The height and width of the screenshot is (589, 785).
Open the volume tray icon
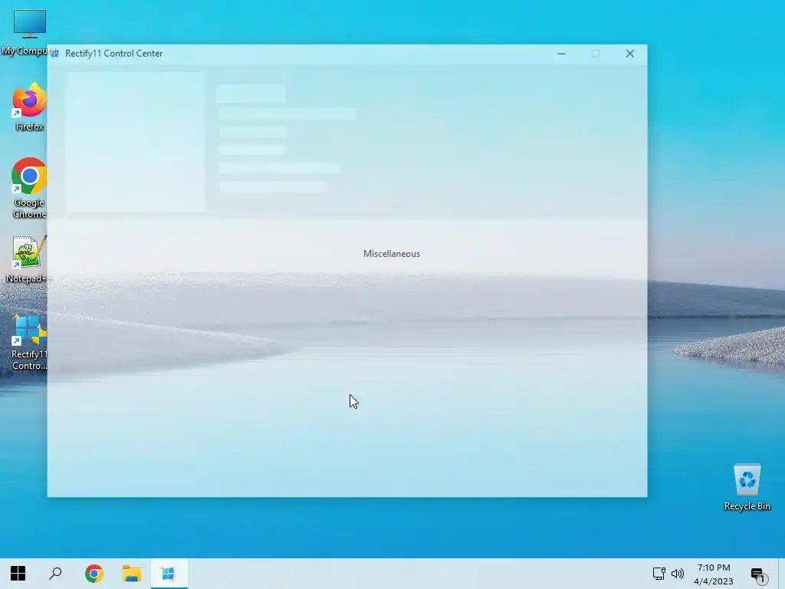point(678,574)
